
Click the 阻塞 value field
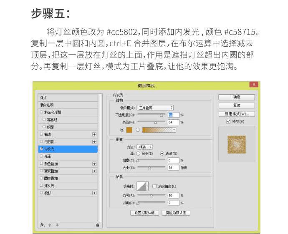173,160
